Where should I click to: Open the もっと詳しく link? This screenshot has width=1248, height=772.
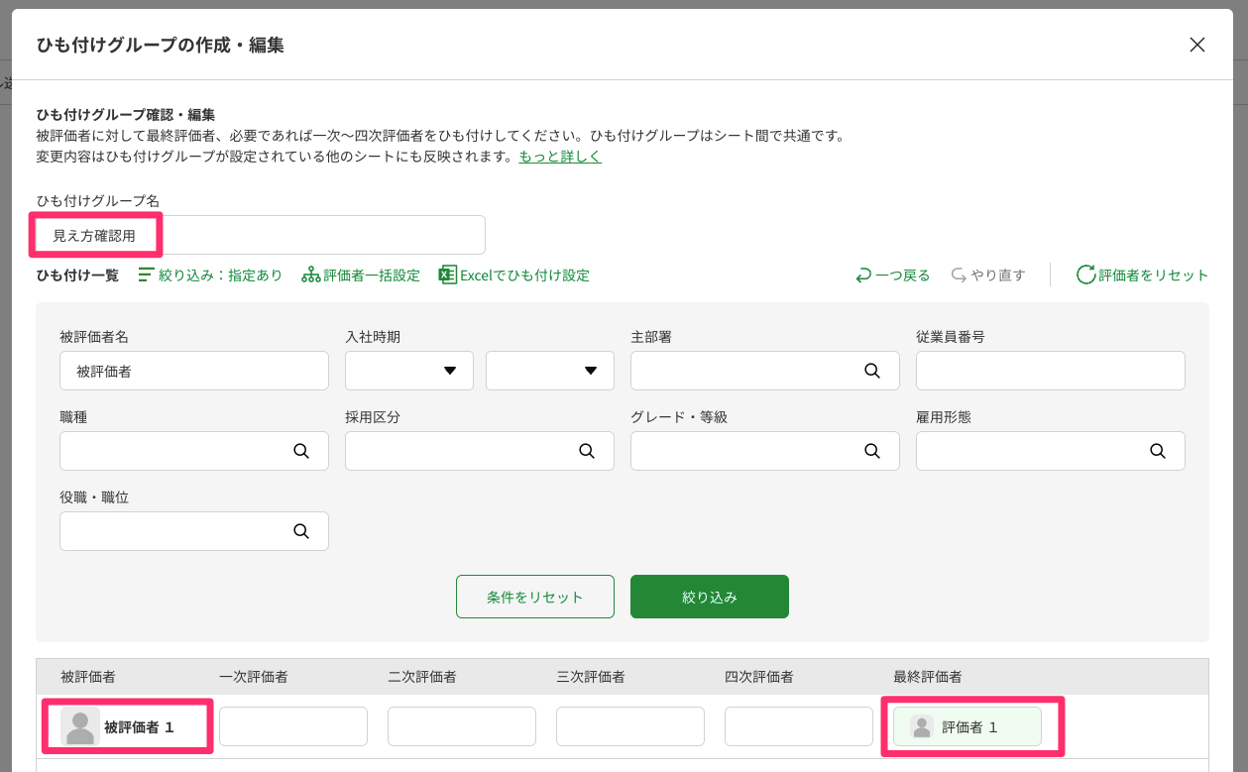[560, 157]
